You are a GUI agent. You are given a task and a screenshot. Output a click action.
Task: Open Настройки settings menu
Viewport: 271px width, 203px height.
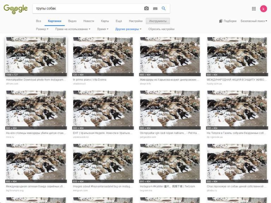pos(135,21)
